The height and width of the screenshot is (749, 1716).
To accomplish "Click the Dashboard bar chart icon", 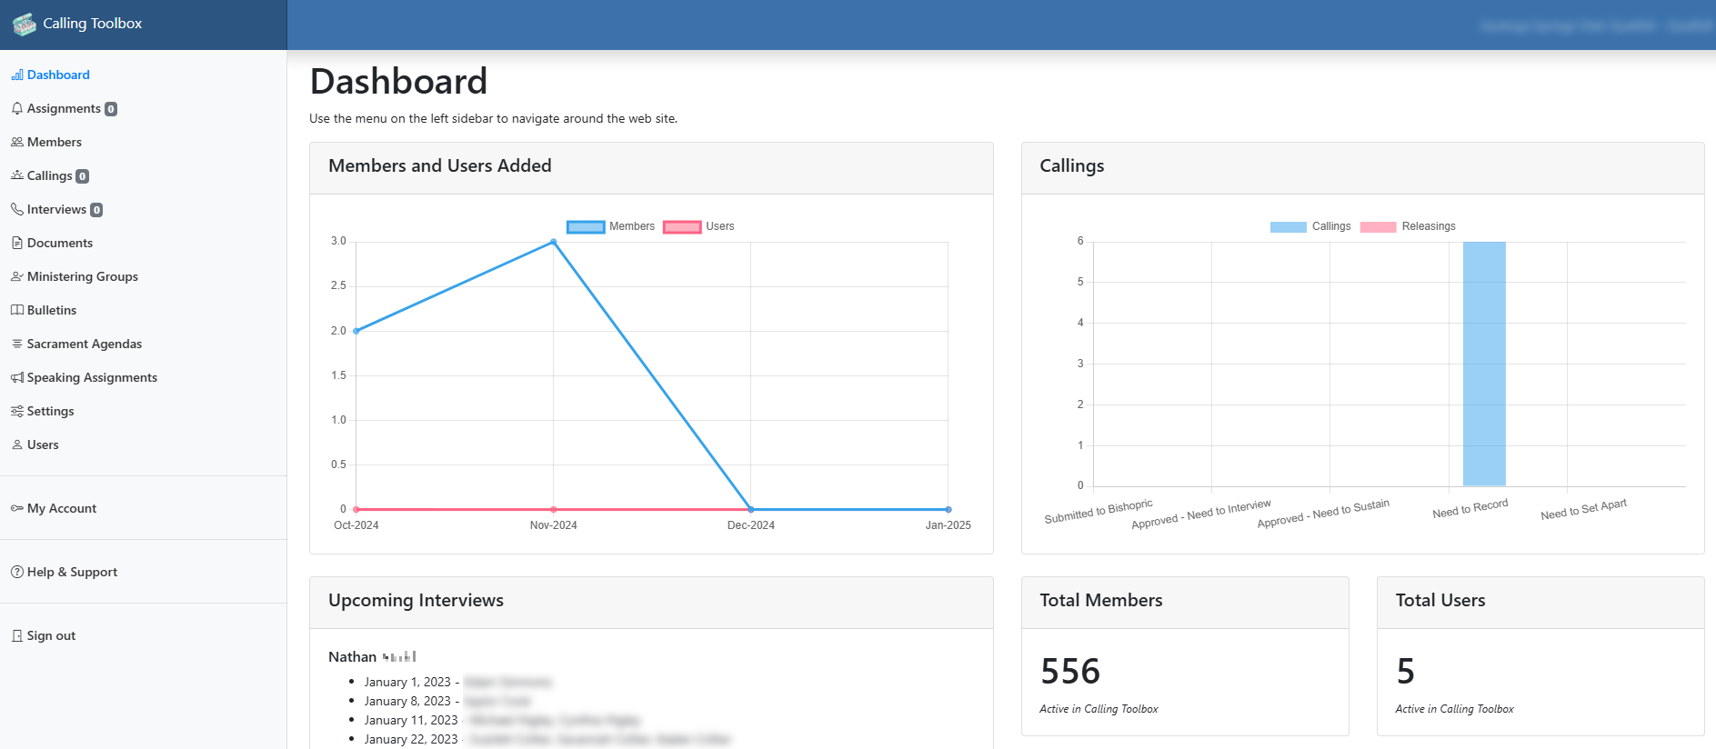I will coord(17,75).
